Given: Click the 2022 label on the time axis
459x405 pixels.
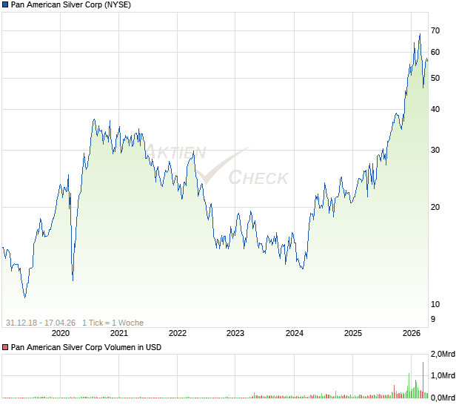Looking at the screenshot, I should [178, 334].
